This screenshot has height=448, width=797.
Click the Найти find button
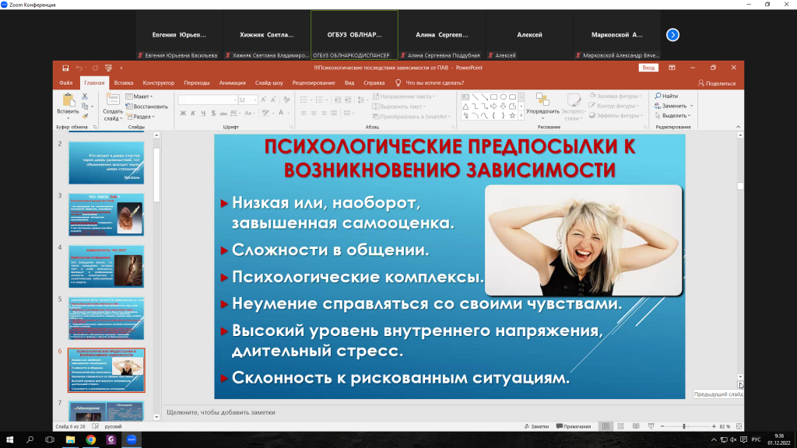pos(666,96)
